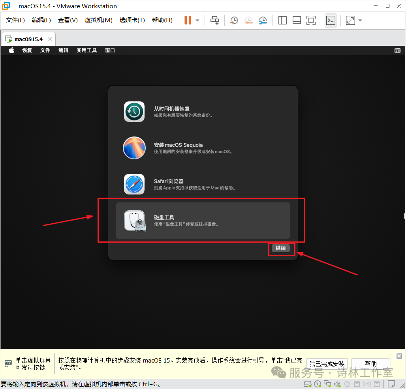Select 从时间机器恢复 option text

(172, 108)
